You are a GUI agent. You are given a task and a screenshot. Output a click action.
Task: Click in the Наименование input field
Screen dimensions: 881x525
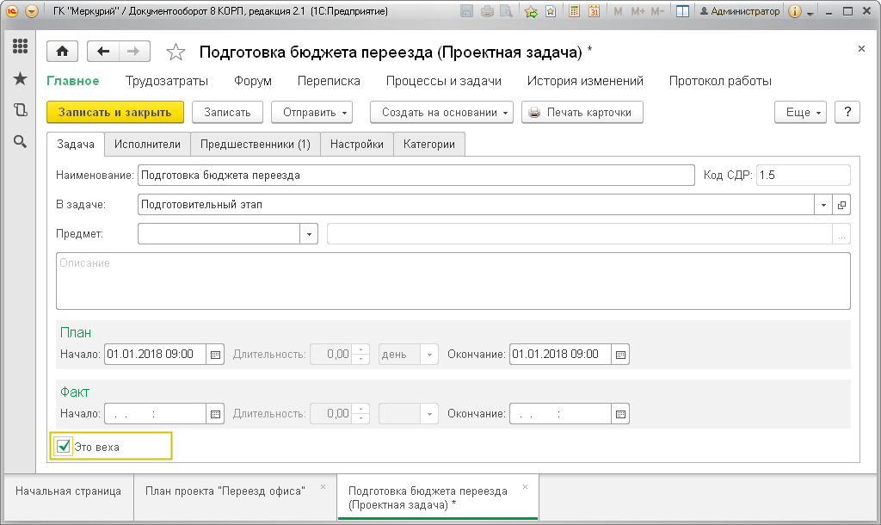(416, 175)
